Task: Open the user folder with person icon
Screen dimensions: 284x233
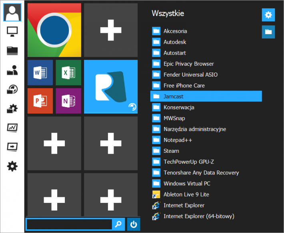Action: tap(12, 70)
